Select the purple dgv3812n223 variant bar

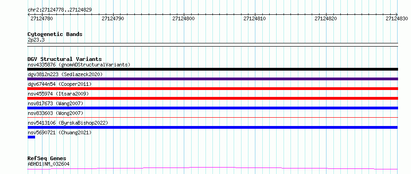click(x=212, y=79)
